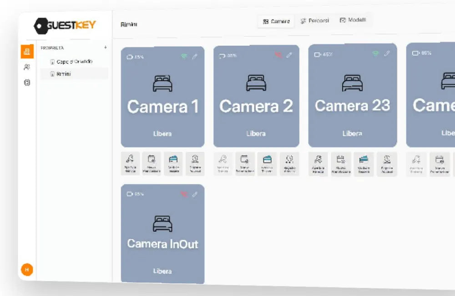455x296 pixels.
Task: Edit Camera 1 with pencil icon
Action: [x=195, y=56]
